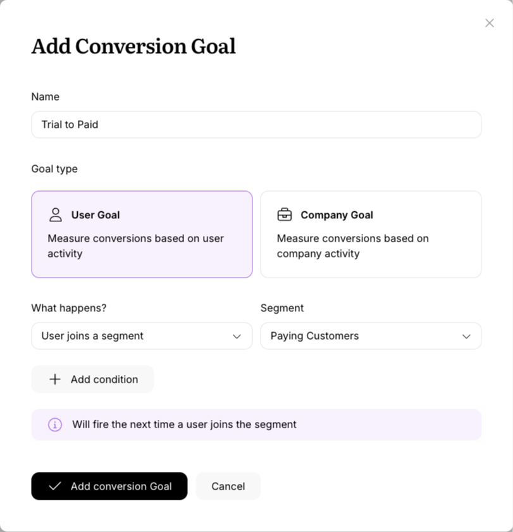Viewport: 513px width, 532px height.
Task: Click the chevron on the Segment dropdown
Action: tap(467, 336)
